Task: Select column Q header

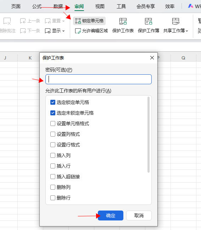Action: (183, 58)
